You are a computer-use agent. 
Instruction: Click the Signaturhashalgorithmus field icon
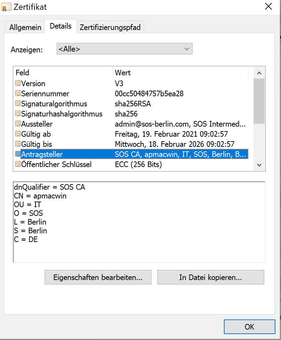coord(18,114)
